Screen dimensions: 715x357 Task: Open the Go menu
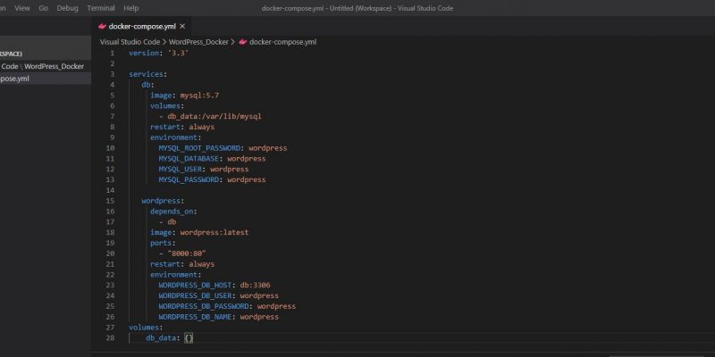(43, 8)
